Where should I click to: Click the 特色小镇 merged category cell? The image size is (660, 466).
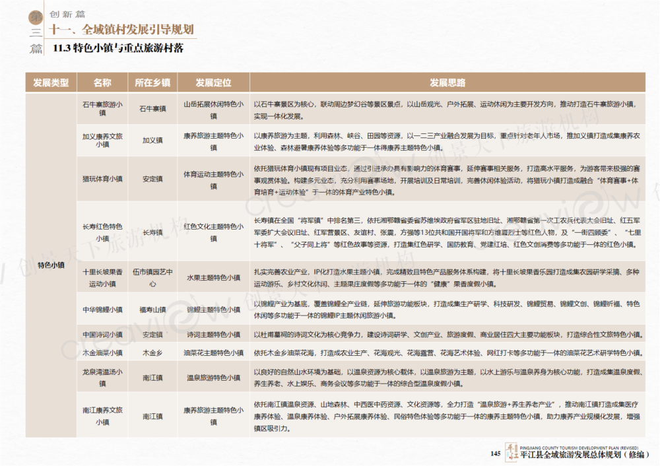pos(51,265)
